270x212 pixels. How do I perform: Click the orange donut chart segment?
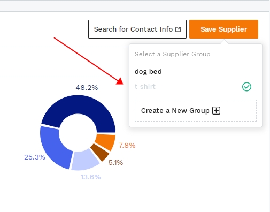pos(106,142)
